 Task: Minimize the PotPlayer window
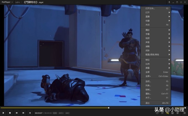tap(173, 2)
